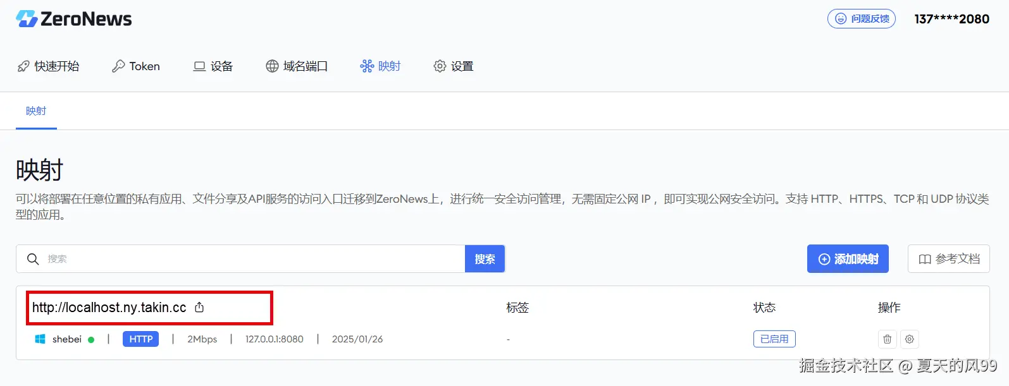The width and height of the screenshot is (1009, 386).
Task: Open account menu 137****2080
Action: (951, 19)
